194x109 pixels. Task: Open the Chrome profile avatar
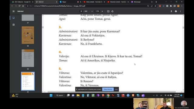(x=178, y=6)
